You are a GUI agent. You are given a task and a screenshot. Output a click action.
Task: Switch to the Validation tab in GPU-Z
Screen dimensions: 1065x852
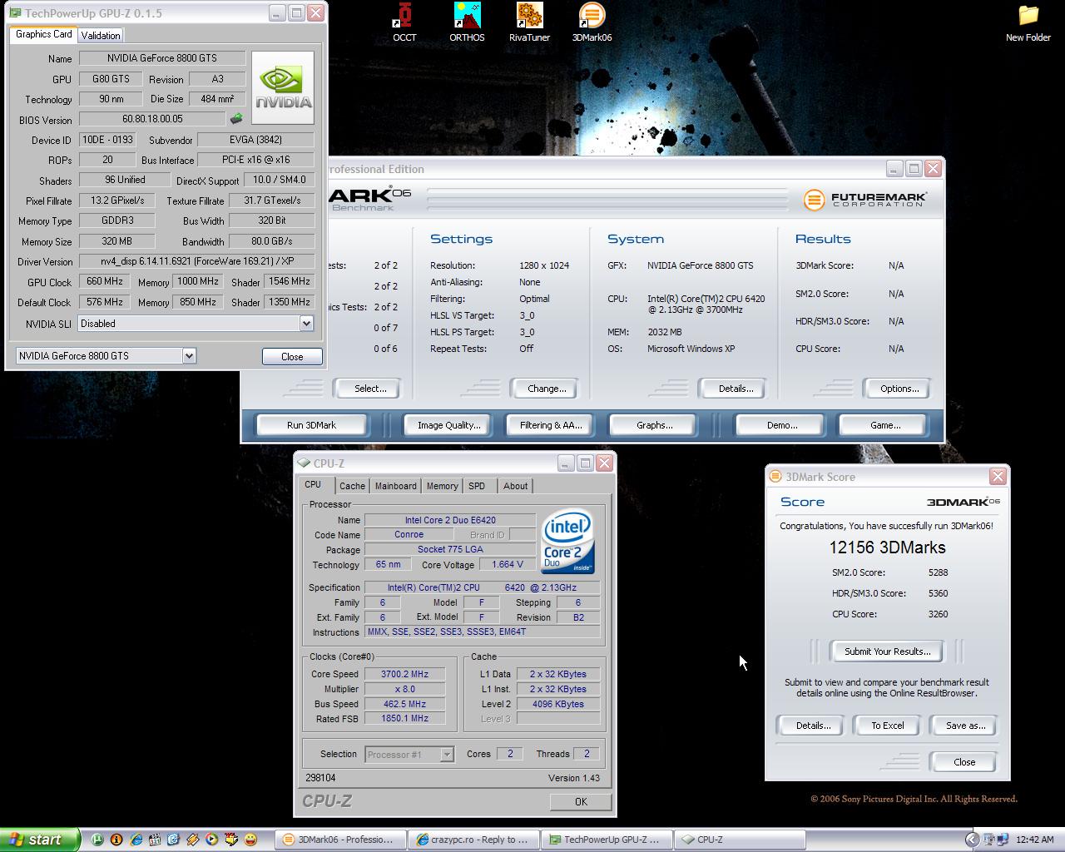(x=101, y=35)
